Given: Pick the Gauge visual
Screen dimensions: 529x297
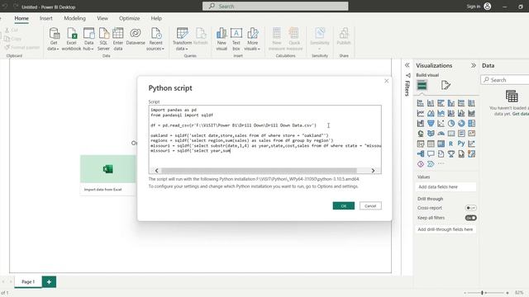Looking at the screenshot, I should pos(441,134).
